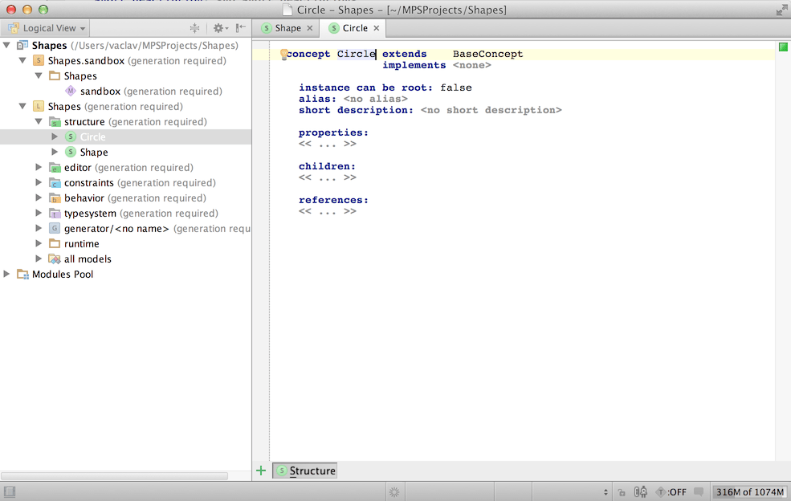Expand the Modules Pool node
Viewport: 791px width, 501px height.
coord(7,275)
